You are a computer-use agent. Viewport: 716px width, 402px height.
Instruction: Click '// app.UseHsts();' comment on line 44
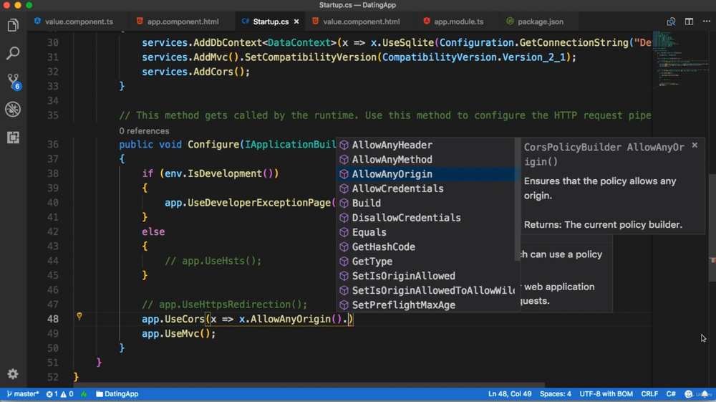pos(213,261)
